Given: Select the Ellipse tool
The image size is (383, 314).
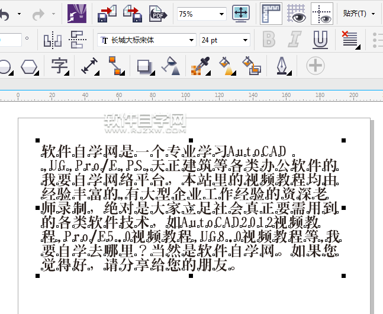Looking at the screenshot, I should 6,67.
